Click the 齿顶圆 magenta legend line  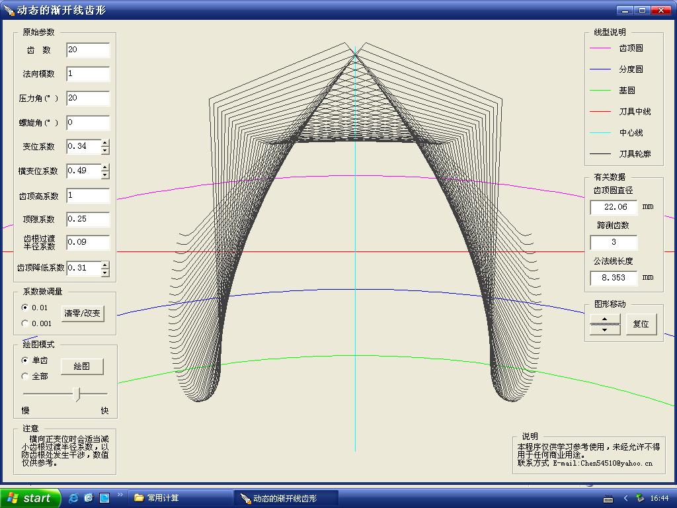tap(600, 48)
